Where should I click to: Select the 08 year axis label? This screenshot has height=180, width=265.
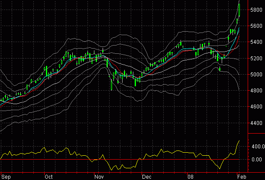click(x=191, y=177)
